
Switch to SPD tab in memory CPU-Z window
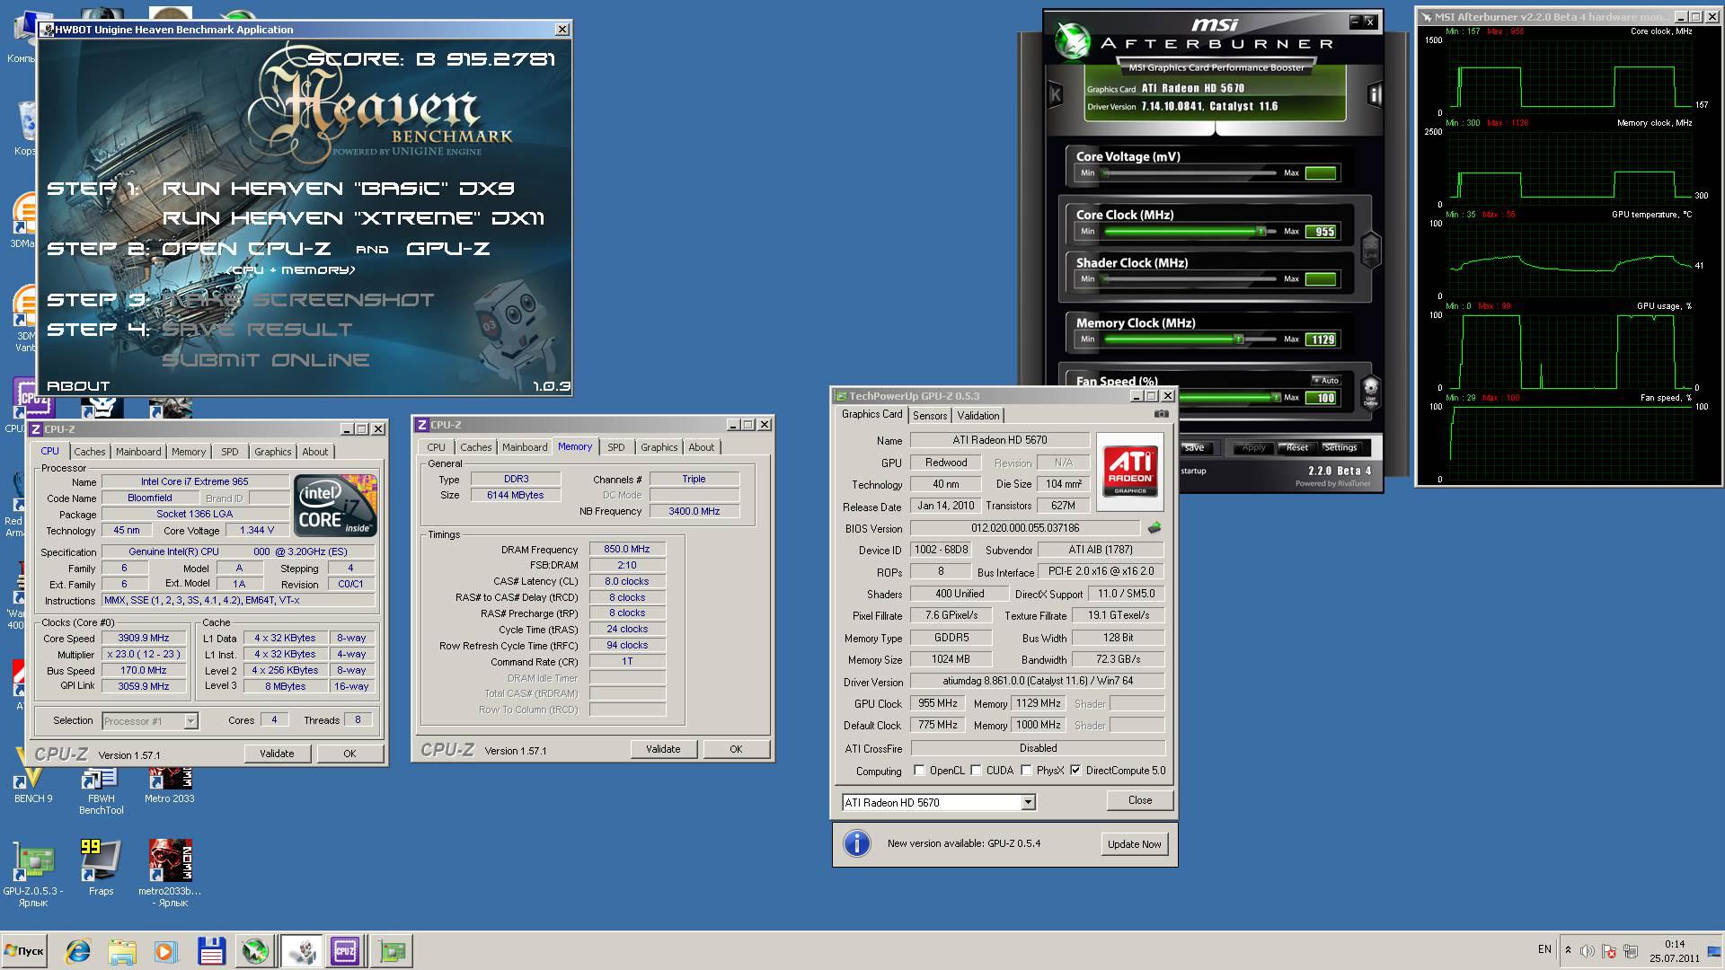(x=615, y=447)
